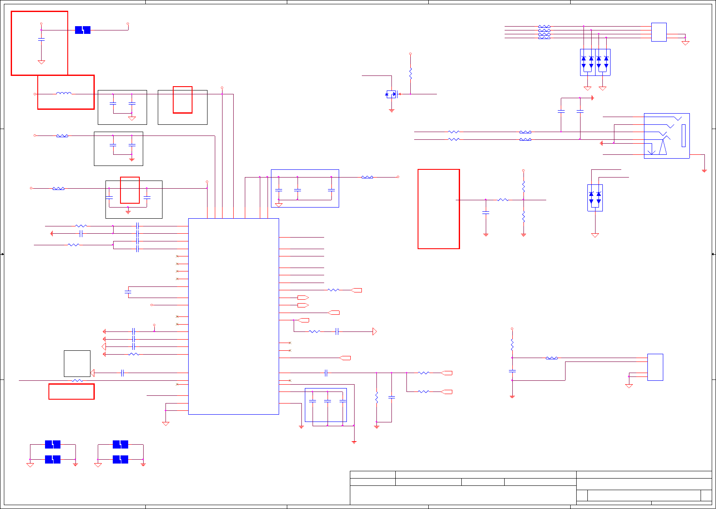The image size is (716, 509).
Task: Select the large central IC chip block
Action: point(234,316)
